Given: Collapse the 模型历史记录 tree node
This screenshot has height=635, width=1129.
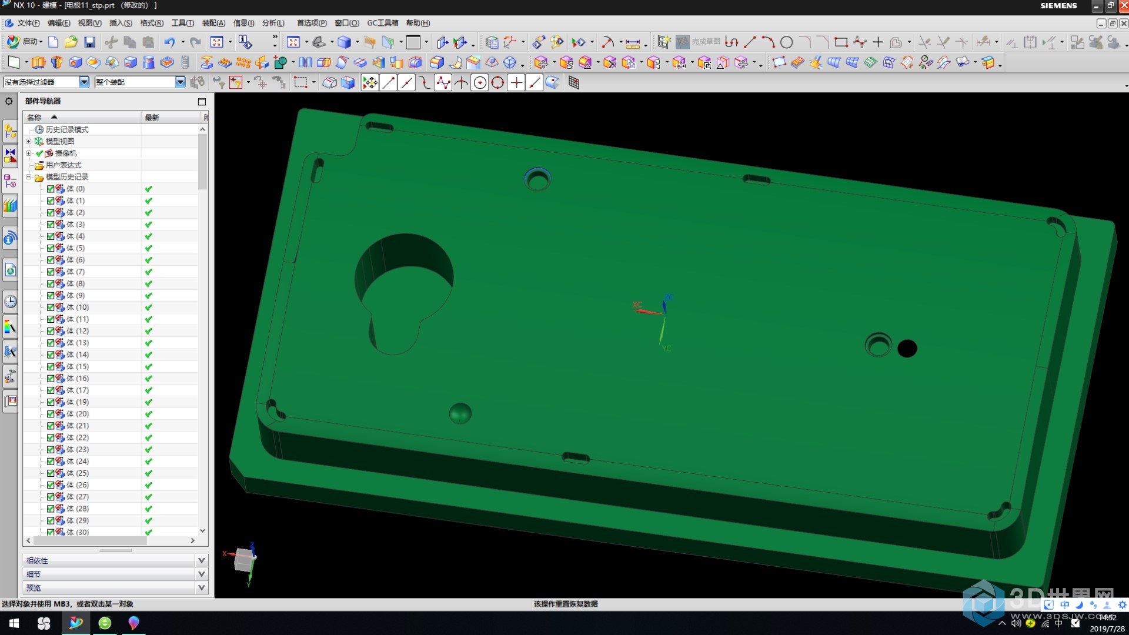Looking at the screenshot, I should [x=28, y=176].
